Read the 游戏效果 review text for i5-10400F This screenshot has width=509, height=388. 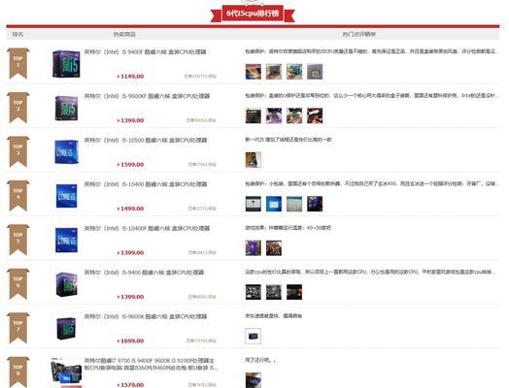pos(288,228)
